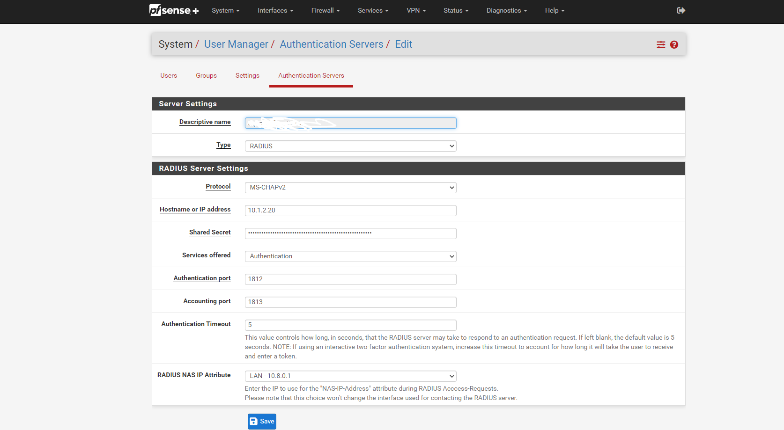Select the Authentication Servers tab

click(311, 76)
